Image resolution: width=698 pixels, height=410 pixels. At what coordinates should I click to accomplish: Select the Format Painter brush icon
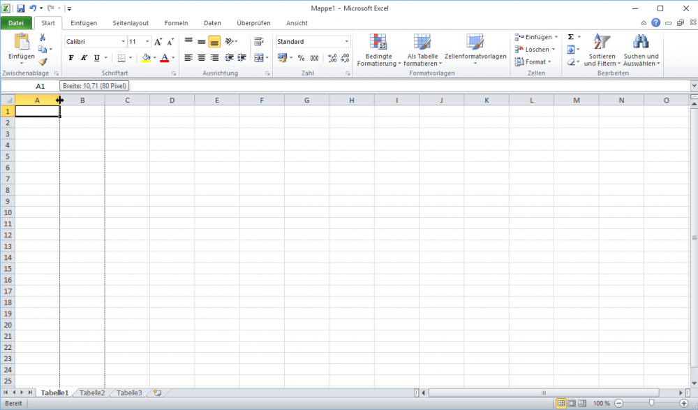pos(43,61)
